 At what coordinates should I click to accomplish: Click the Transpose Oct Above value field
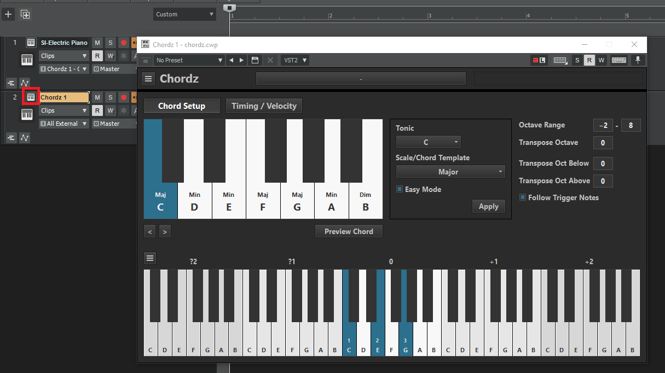coord(603,181)
